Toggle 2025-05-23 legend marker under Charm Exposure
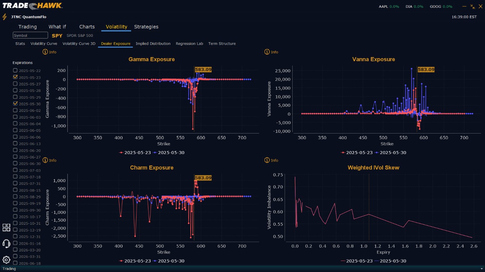 click(121, 261)
